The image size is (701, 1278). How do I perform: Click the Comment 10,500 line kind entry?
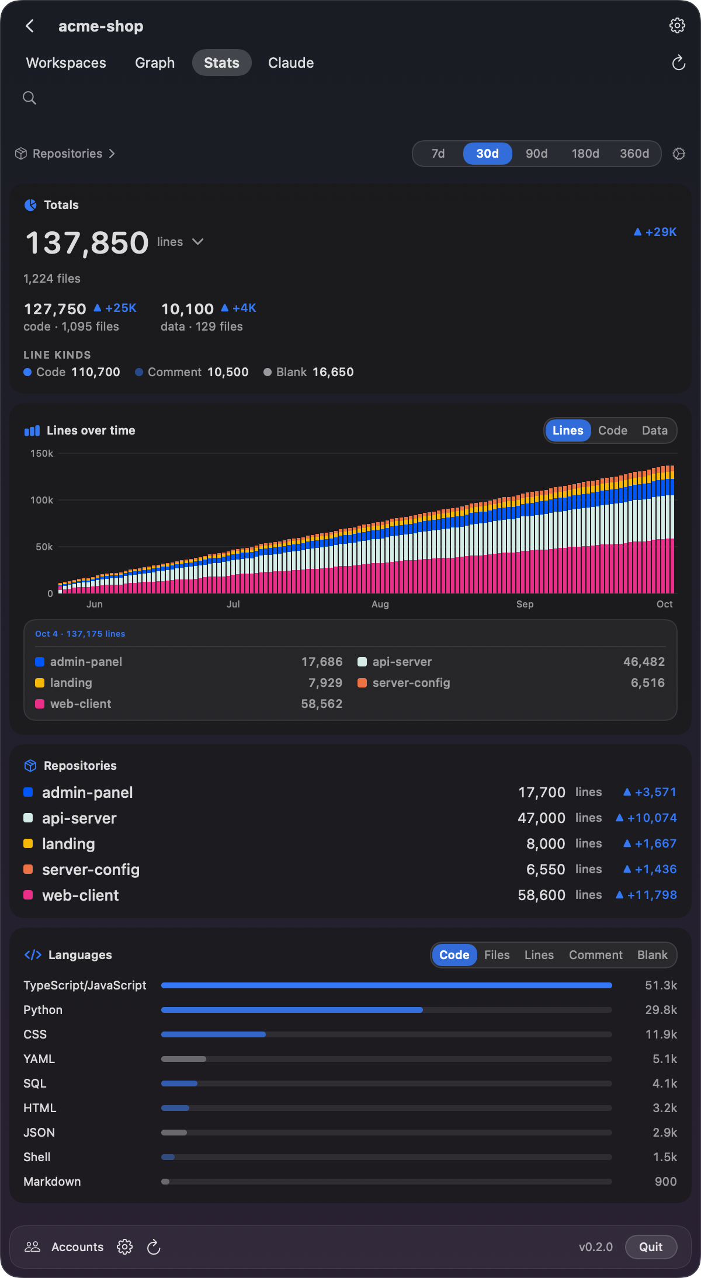tap(192, 372)
